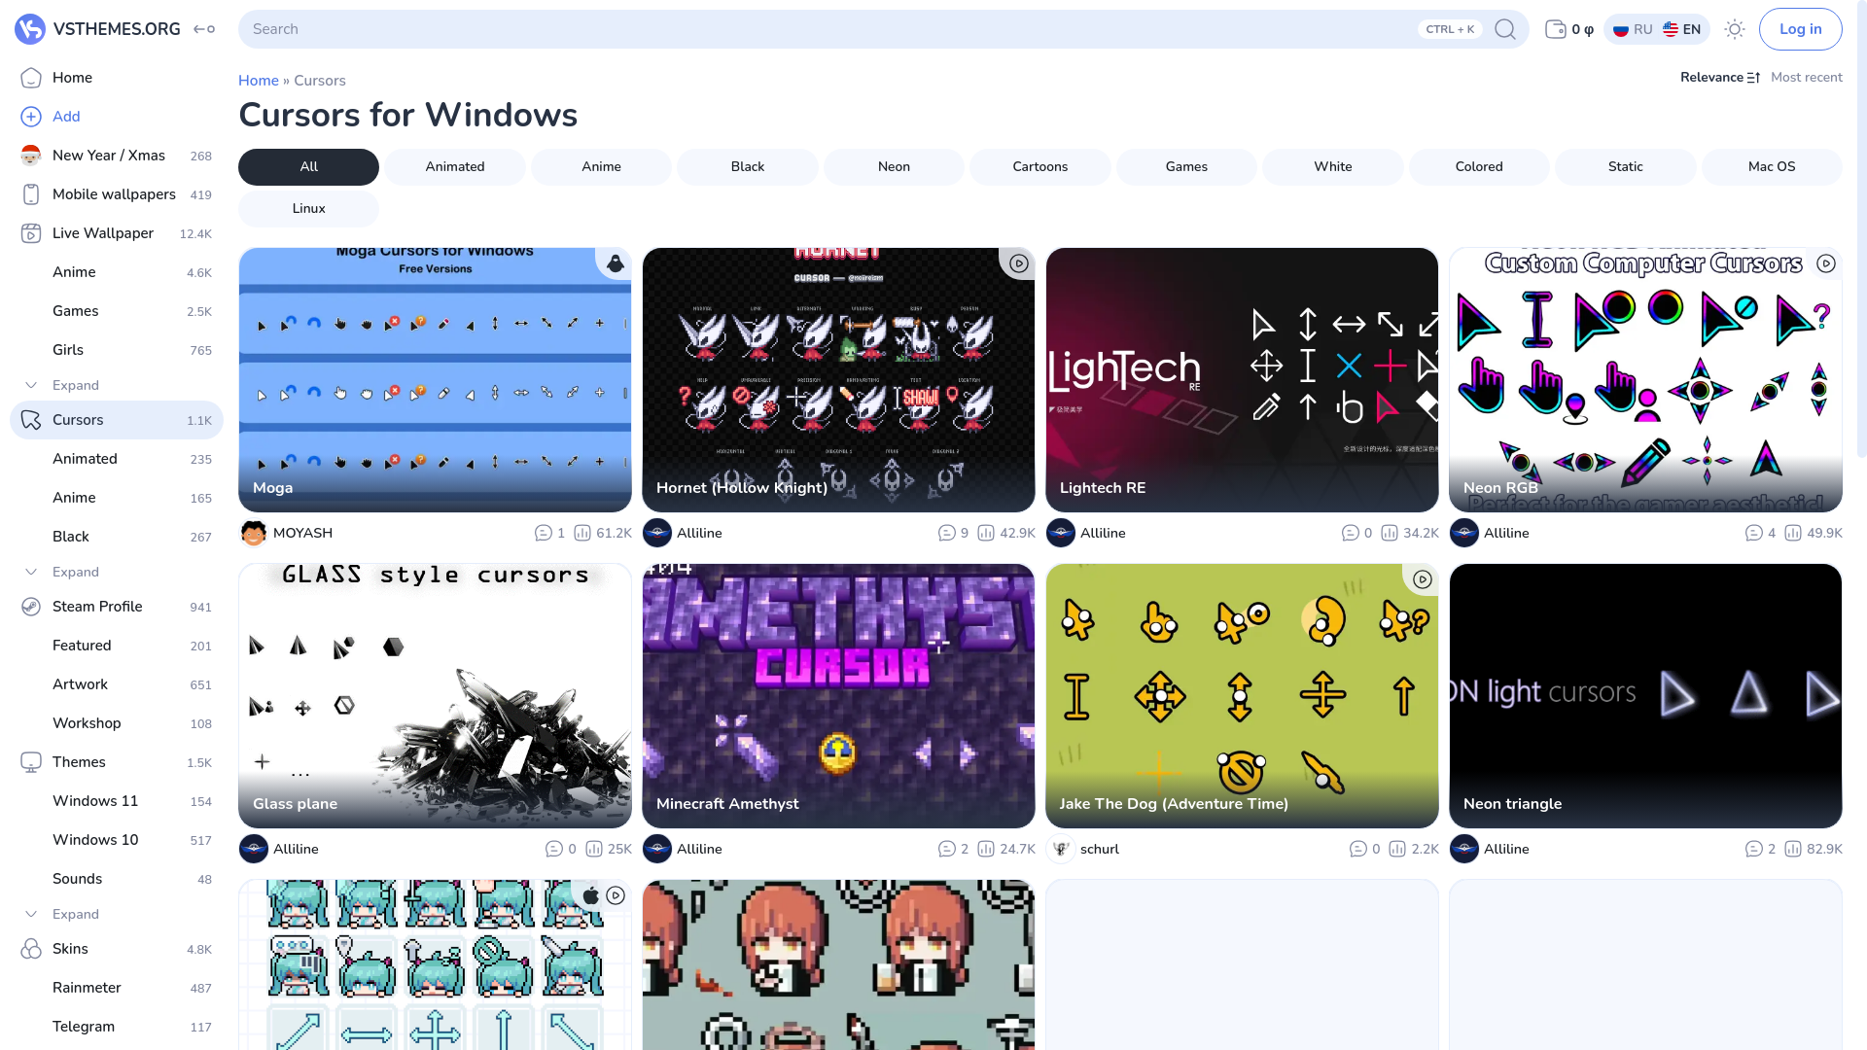Click the Add plus icon in sidebar
Image resolution: width=1867 pixels, height=1050 pixels.
click(31, 117)
